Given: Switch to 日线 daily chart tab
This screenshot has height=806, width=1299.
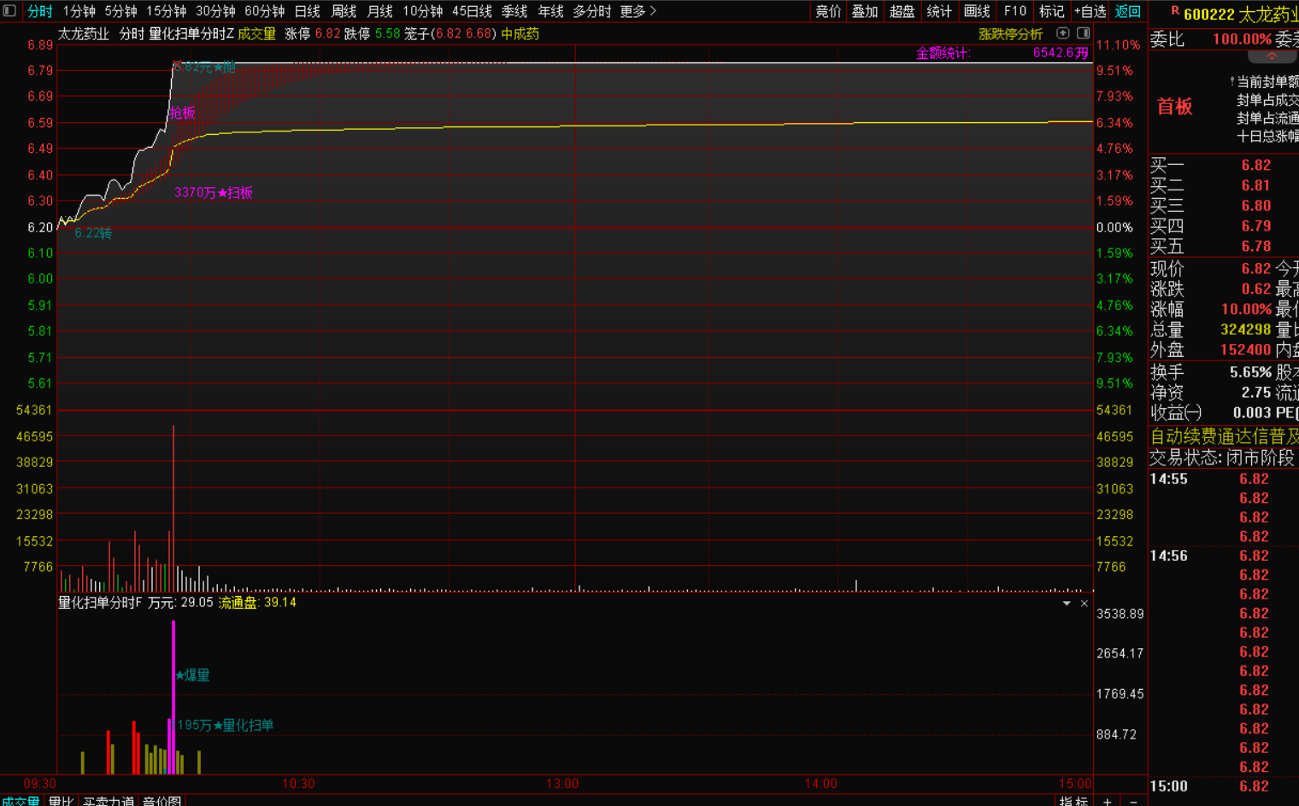Looking at the screenshot, I should (307, 11).
